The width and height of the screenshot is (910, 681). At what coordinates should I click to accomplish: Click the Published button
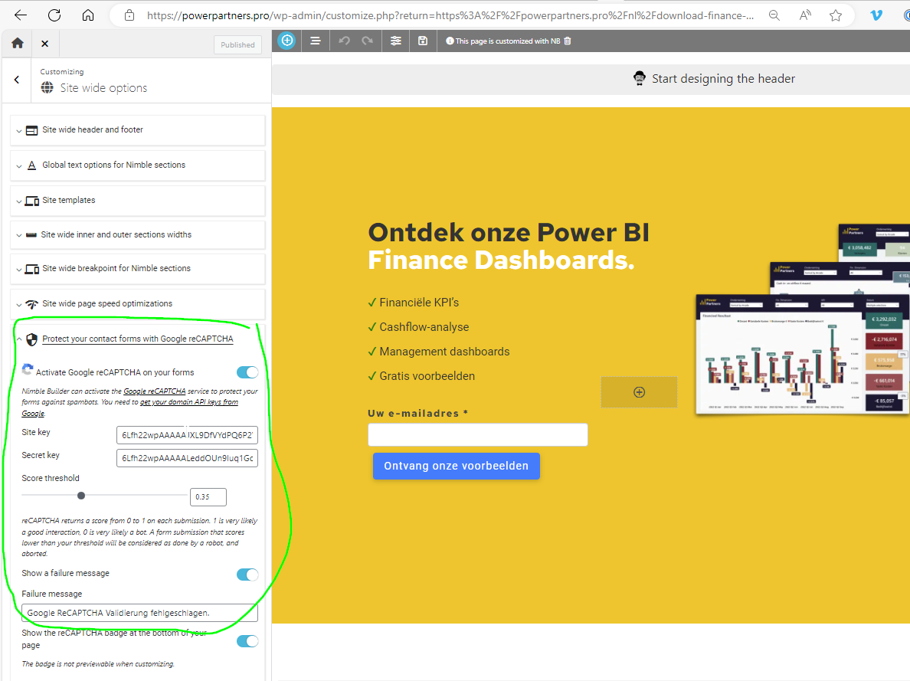[237, 44]
